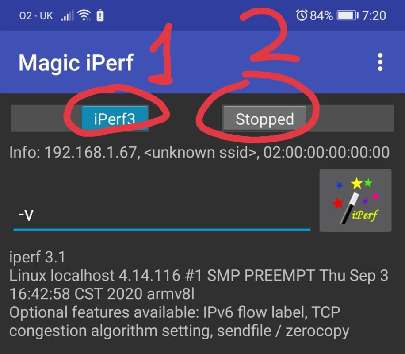Toggle the iPerf3 version switch
This screenshot has width=405, height=354.
coord(115,119)
